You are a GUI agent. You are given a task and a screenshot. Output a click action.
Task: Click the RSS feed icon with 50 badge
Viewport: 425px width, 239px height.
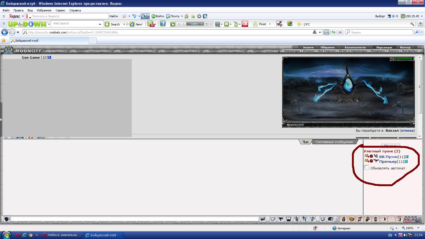[151, 24]
